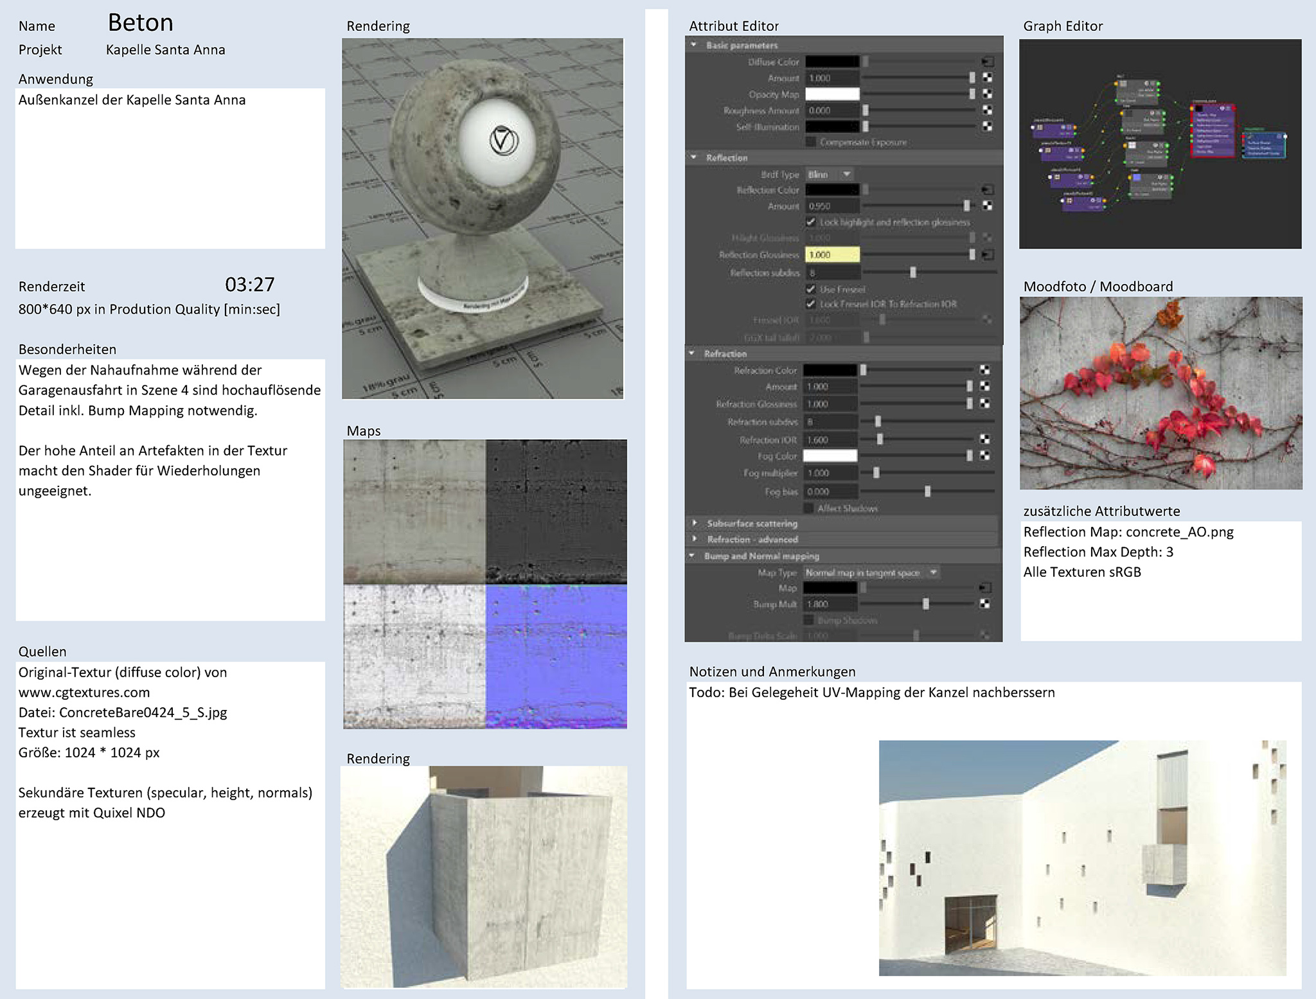Click the bump Map input connection icon

(985, 588)
